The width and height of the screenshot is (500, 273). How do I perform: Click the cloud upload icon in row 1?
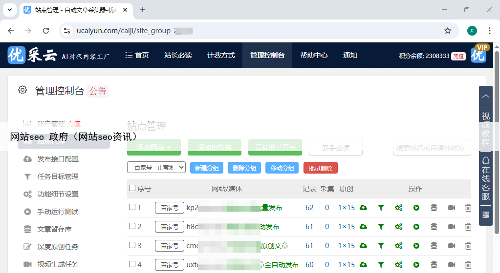click(363, 208)
